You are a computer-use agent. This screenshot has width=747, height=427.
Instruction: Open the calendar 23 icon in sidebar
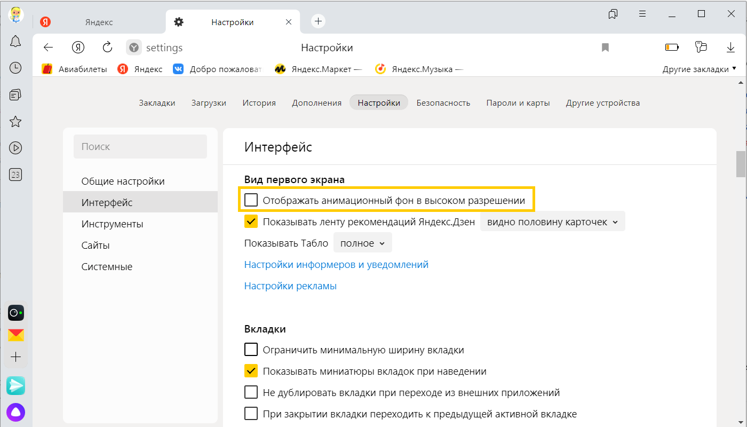point(15,175)
